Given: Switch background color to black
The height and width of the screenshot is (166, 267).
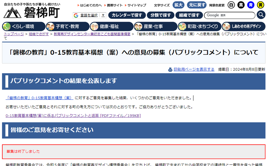Looking at the screenshot, I should [241, 5].
